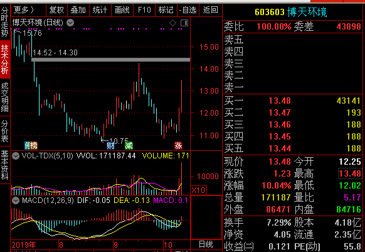This screenshot has width=365, height=252.
Task: Open the 更多 menu
Action: click(x=24, y=10)
